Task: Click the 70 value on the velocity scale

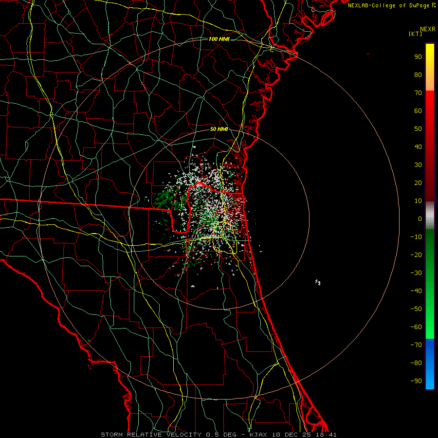Action: click(x=418, y=93)
